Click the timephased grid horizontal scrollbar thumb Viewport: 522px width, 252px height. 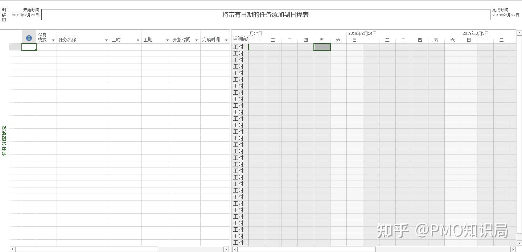pyautogui.click(x=307, y=249)
